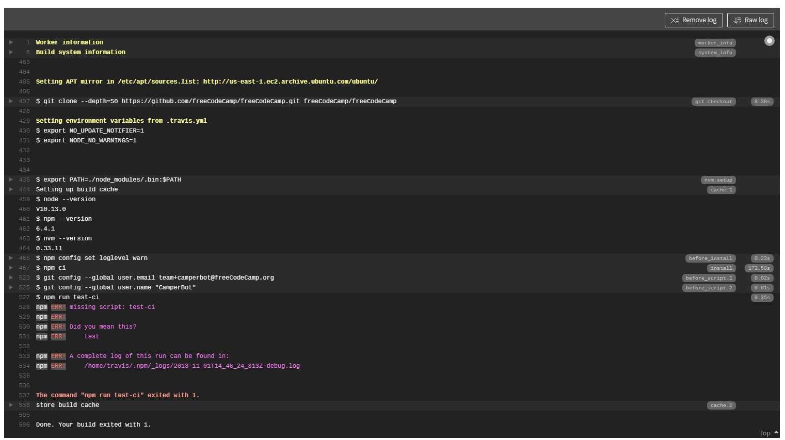Click the Remove log button
Viewport: 785px width, 440px height.
693,20
